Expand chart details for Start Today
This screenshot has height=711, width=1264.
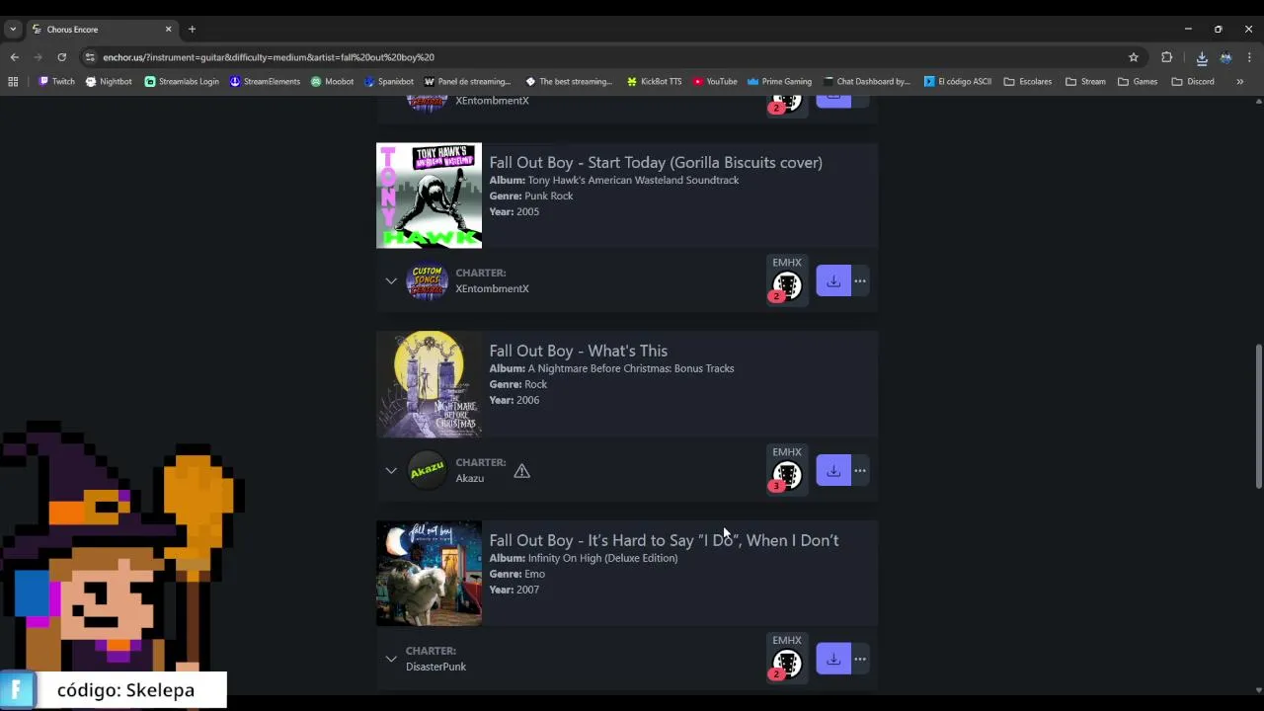pyautogui.click(x=391, y=281)
